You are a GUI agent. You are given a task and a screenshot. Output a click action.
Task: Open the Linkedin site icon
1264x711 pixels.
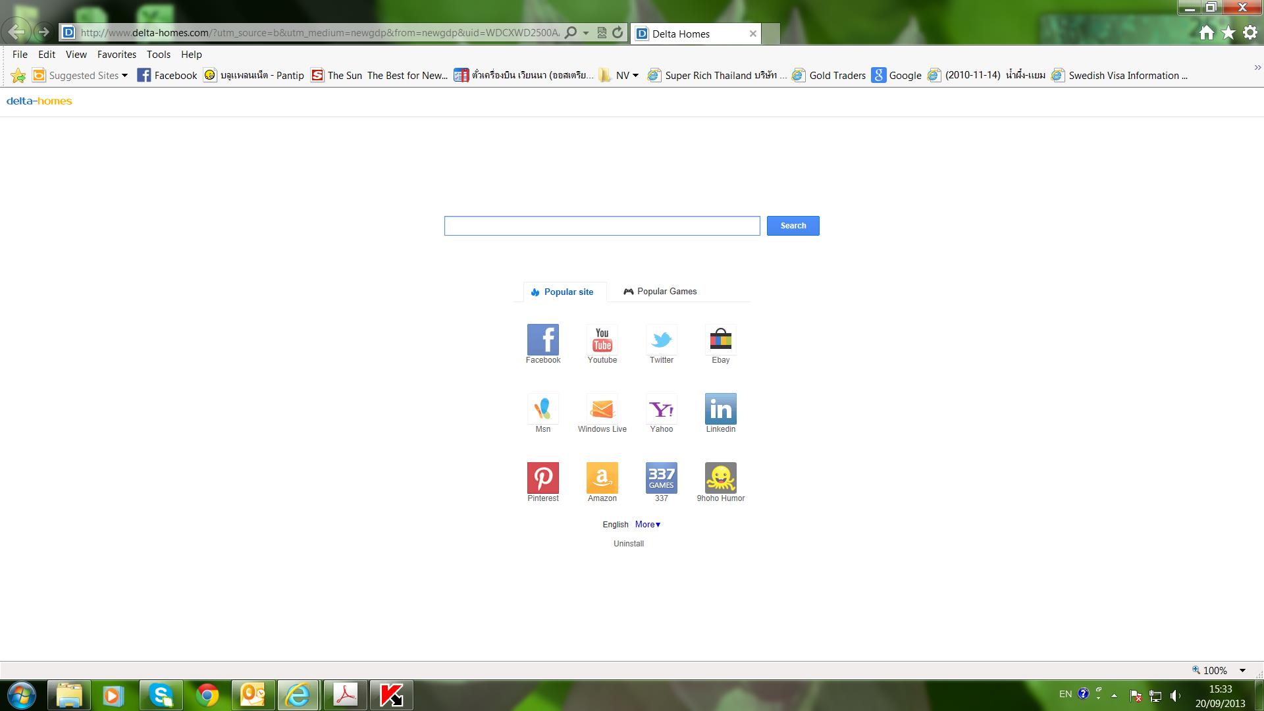(x=721, y=409)
